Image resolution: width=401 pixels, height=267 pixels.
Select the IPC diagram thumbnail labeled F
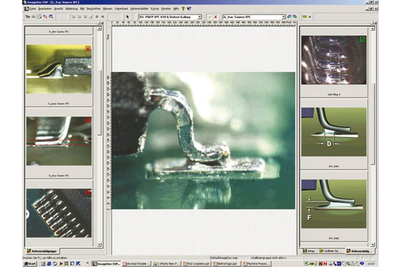pyautogui.click(x=334, y=204)
